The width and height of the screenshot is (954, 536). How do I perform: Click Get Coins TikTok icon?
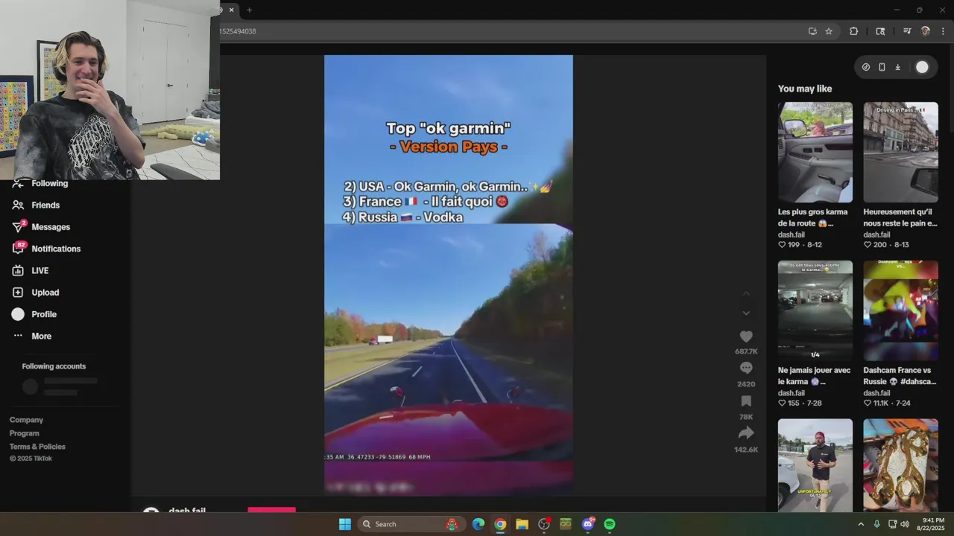(x=865, y=67)
